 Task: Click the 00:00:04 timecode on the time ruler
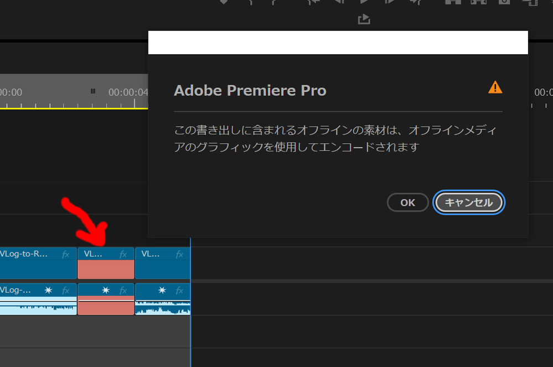pyautogui.click(x=128, y=92)
